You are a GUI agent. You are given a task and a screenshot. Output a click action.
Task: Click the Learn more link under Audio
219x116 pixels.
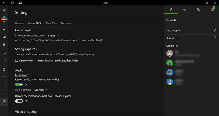[21, 75]
